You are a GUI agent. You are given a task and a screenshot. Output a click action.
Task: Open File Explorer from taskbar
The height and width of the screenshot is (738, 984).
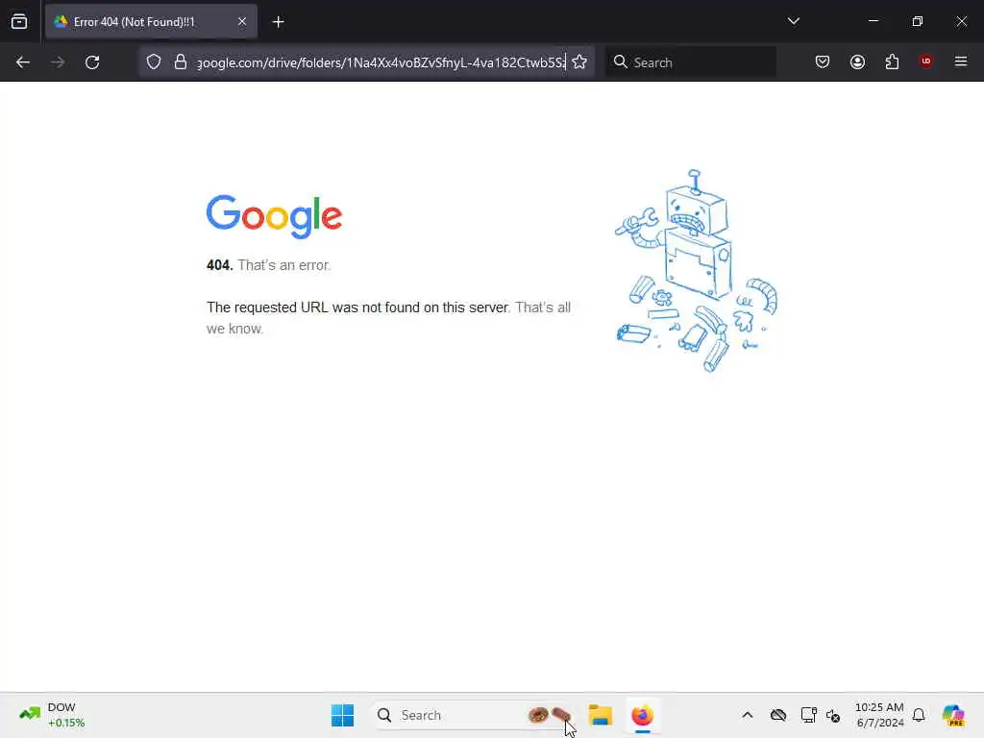(x=600, y=715)
